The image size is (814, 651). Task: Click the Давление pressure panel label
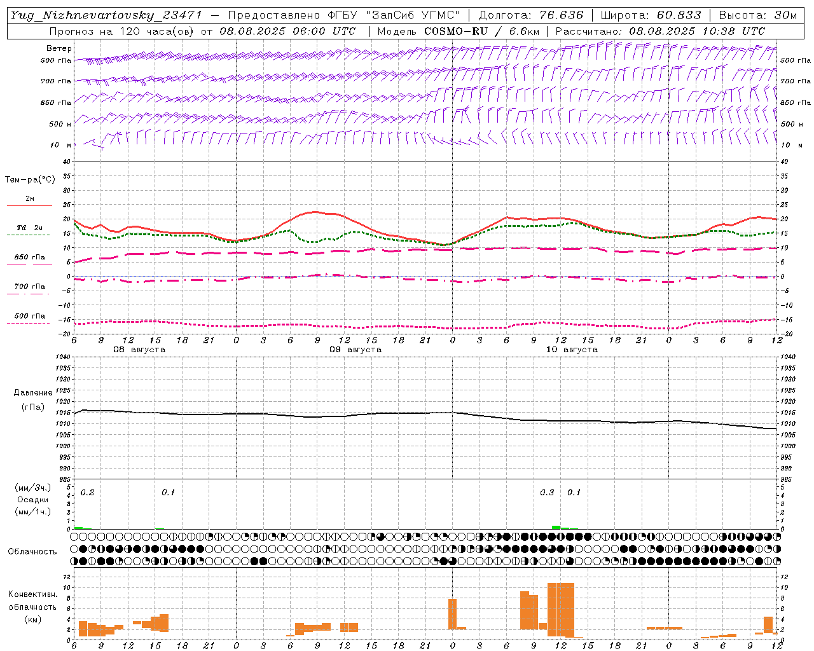click(33, 393)
